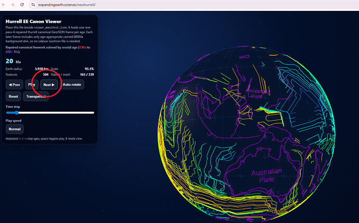Click the Hurrell EE Canon Viewer heading
The image size is (359, 223).
[33, 21]
